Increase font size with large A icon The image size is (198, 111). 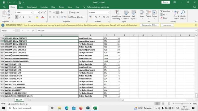click(x=41, y=12)
